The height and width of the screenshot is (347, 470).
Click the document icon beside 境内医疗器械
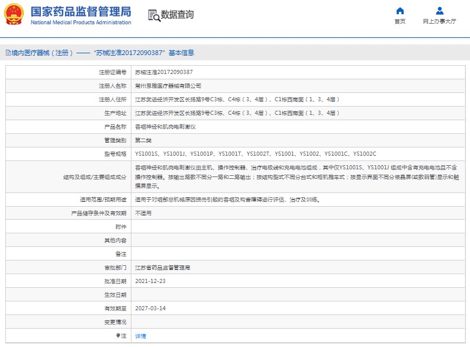click(x=8, y=53)
